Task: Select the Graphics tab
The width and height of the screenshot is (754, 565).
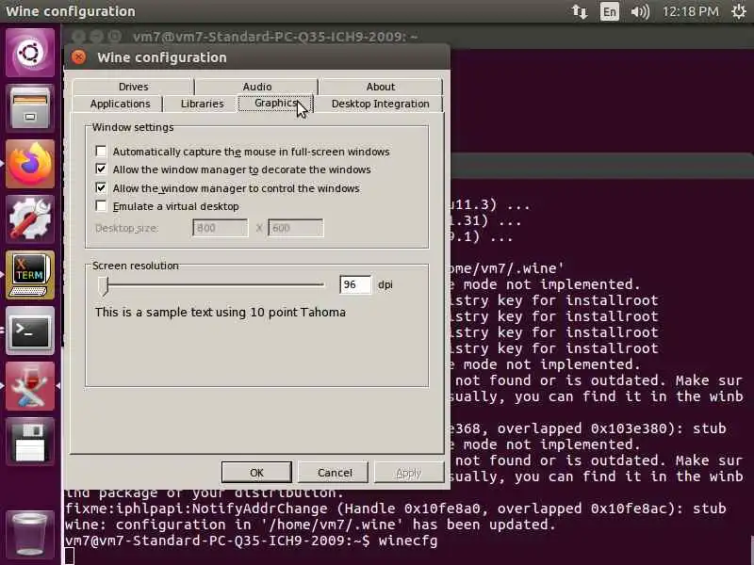Action: click(x=275, y=103)
